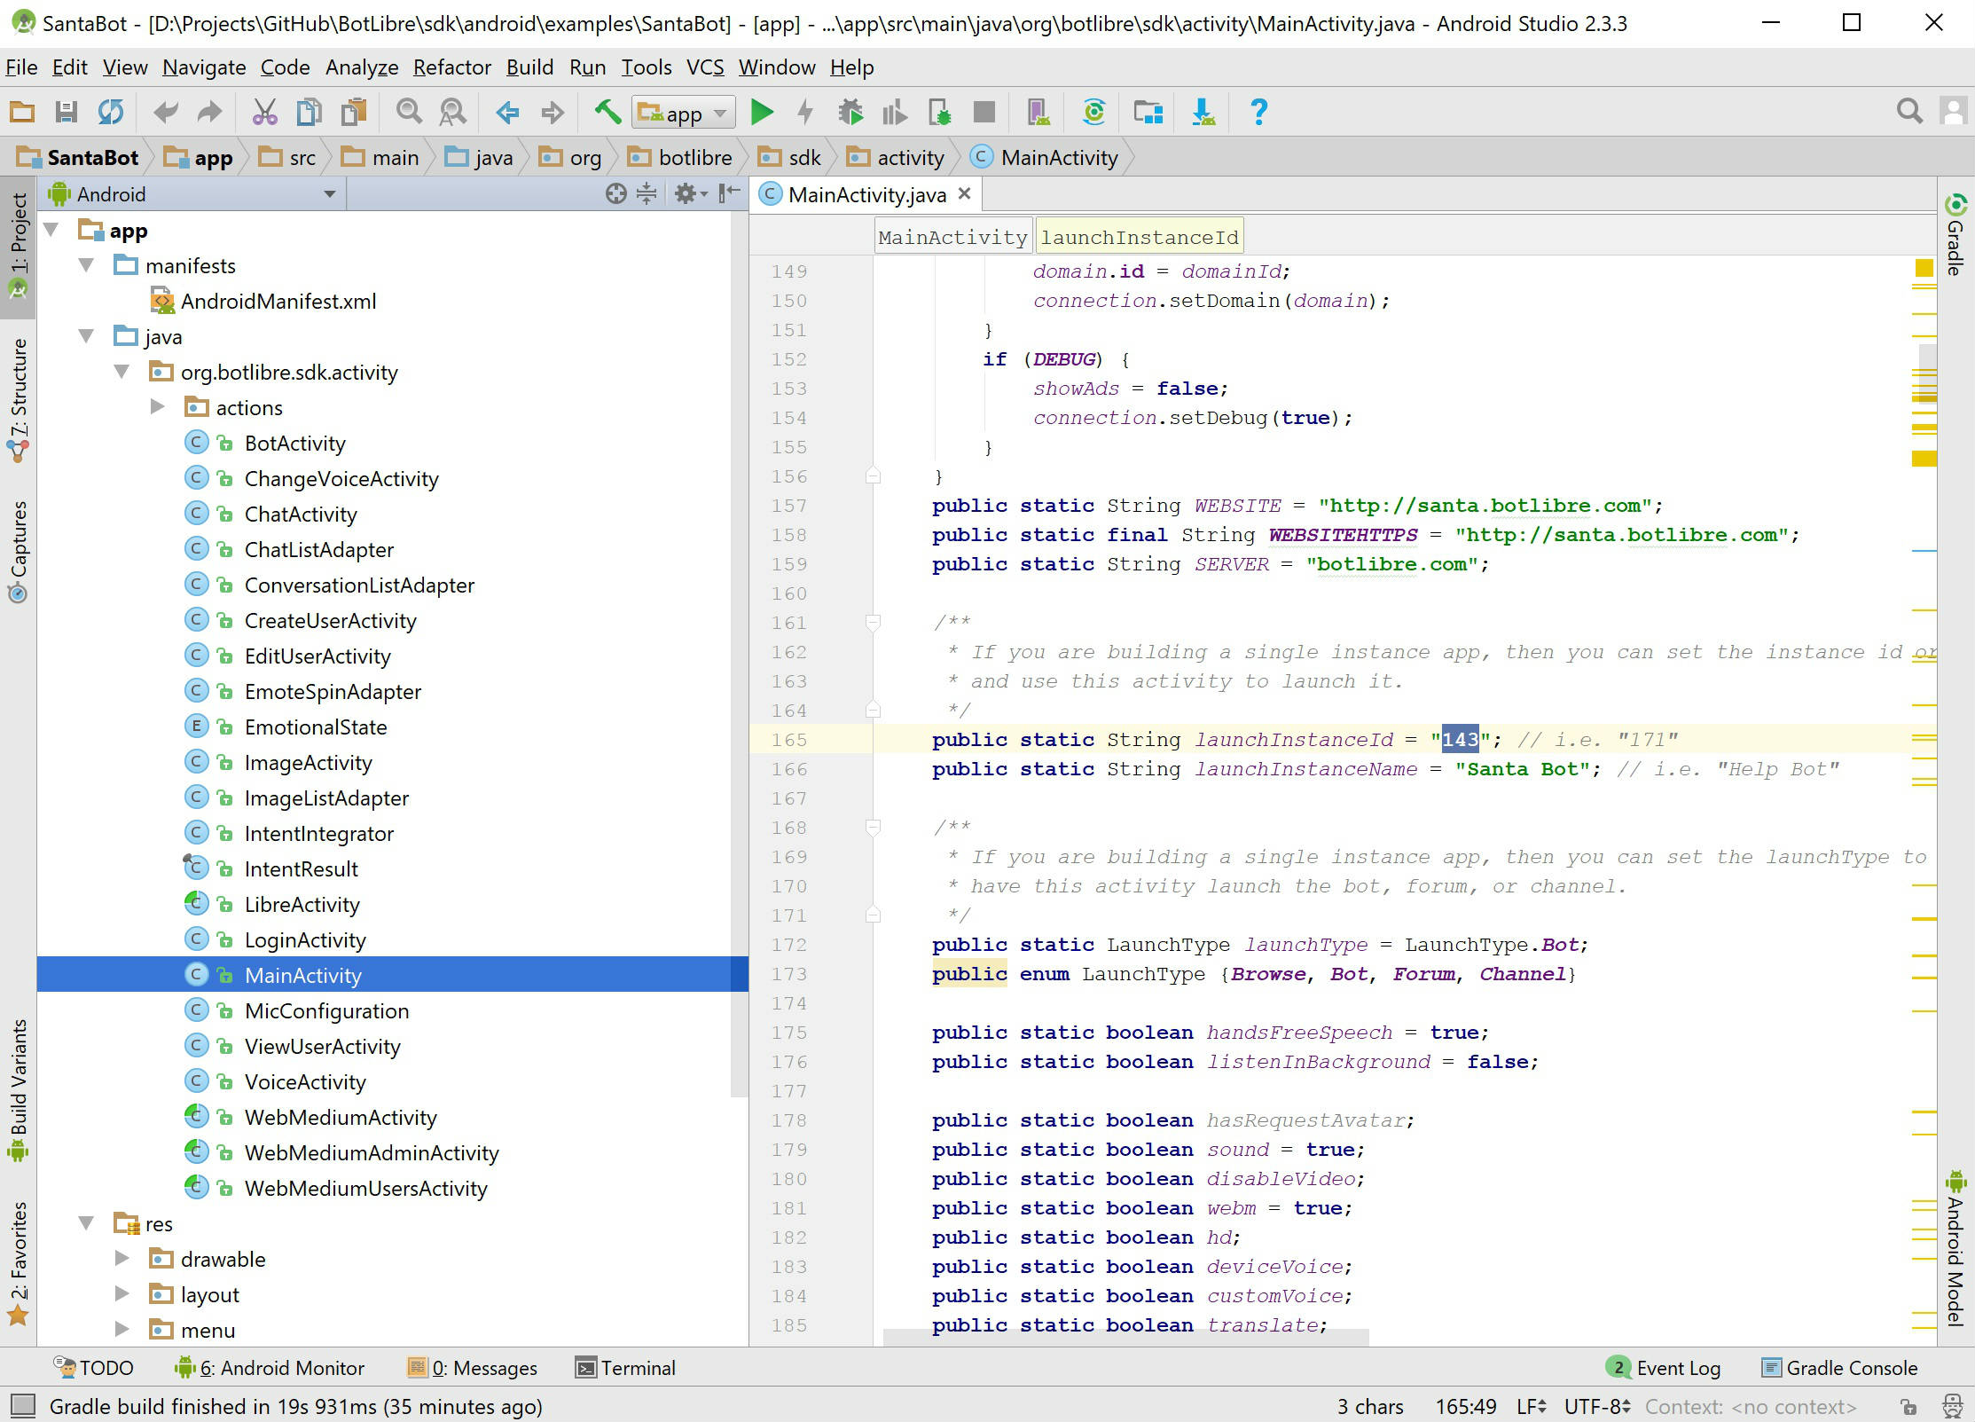Viewport: 1975px width, 1422px height.
Task: Open the Gradle Console button
Action: pyautogui.click(x=1840, y=1368)
